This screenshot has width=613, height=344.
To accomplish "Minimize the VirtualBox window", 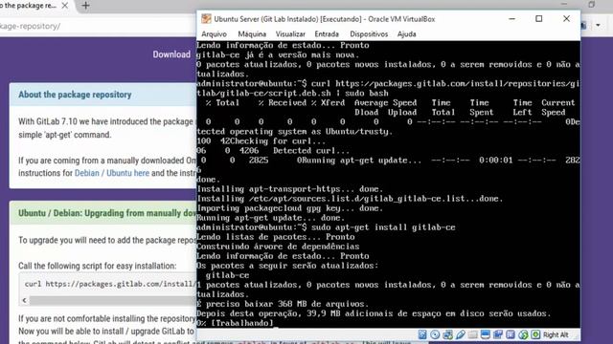I will tap(511, 19).
